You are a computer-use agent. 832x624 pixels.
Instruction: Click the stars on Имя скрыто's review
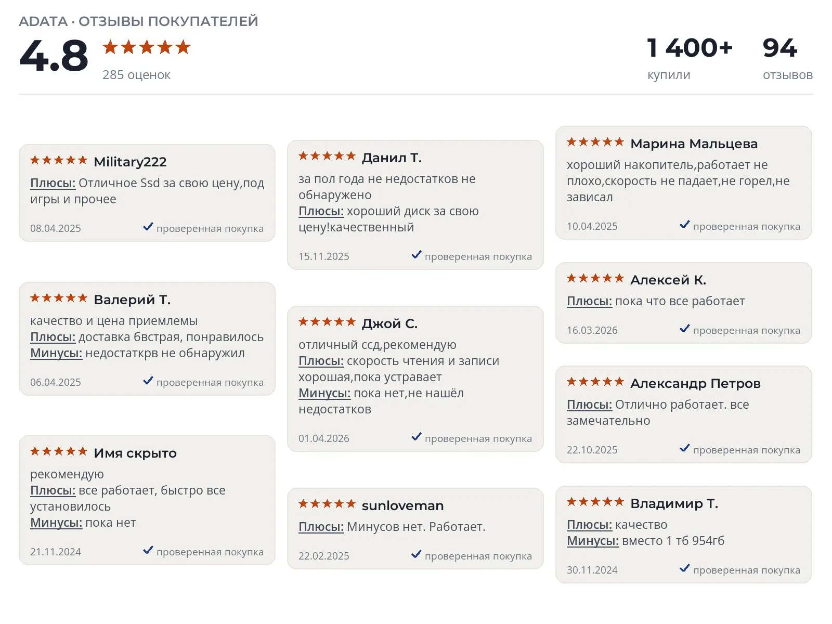click(x=59, y=451)
